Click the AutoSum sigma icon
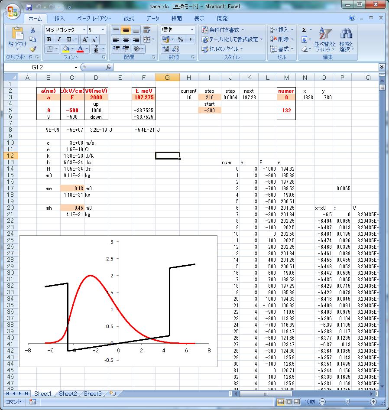The height and width of the screenshot is (410, 389). click(x=304, y=29)
